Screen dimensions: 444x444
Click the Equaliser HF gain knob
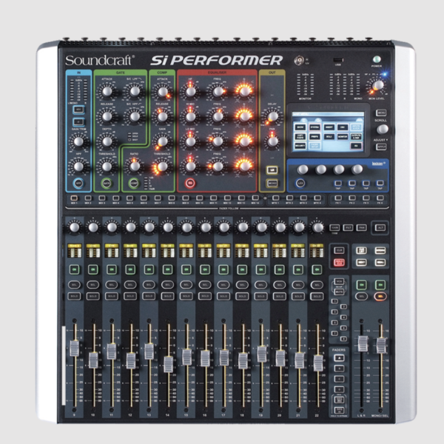point(190,91)
